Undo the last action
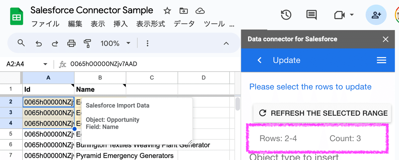 39,43
